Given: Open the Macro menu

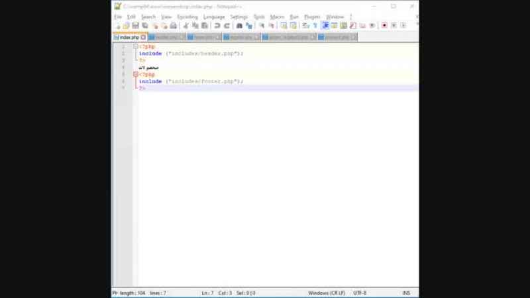Looking at the screenshot, I should [277, 17].
